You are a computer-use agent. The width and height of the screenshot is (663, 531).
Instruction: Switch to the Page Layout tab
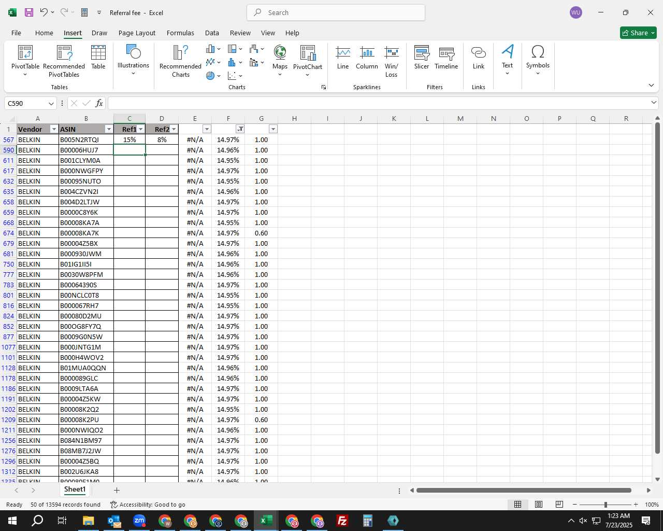(137, 33)
